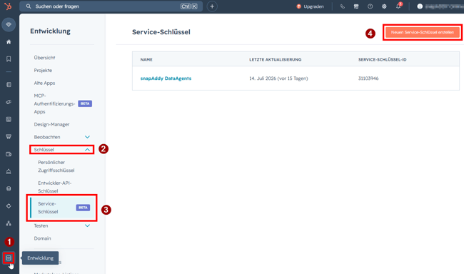The width and height of the screenshot is (464, 274).
Task: Go to the home icon in sidebar
Action: 9,42
